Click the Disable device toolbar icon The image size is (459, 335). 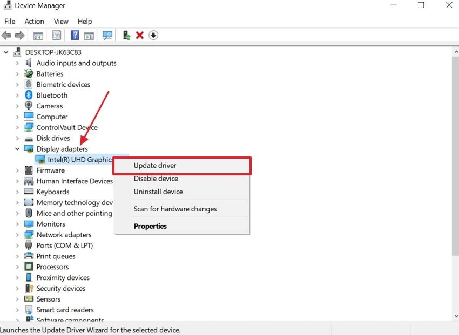[153, 35]
